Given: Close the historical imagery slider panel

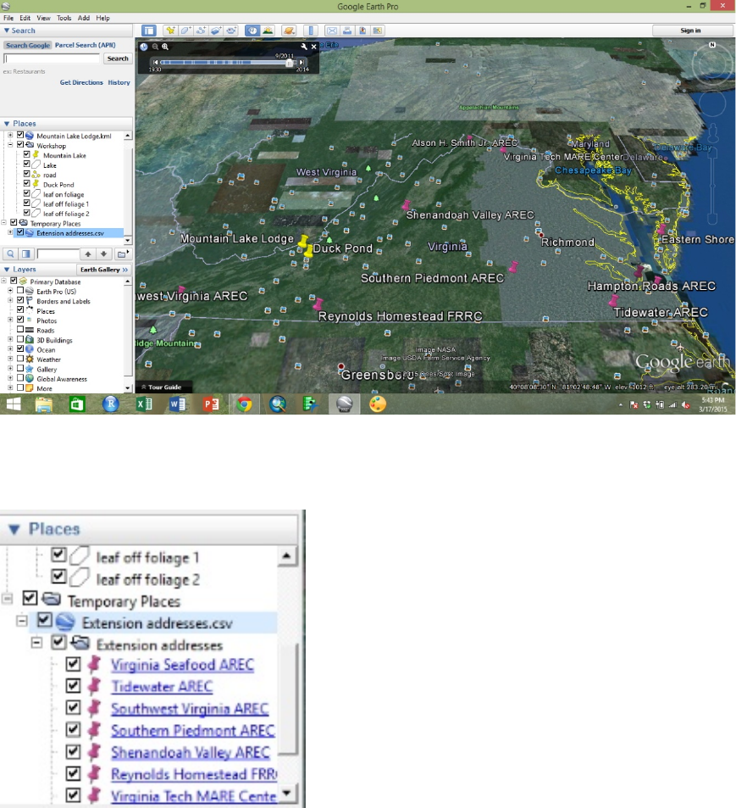Looking at the screenshot, I should tap(313, 47).
